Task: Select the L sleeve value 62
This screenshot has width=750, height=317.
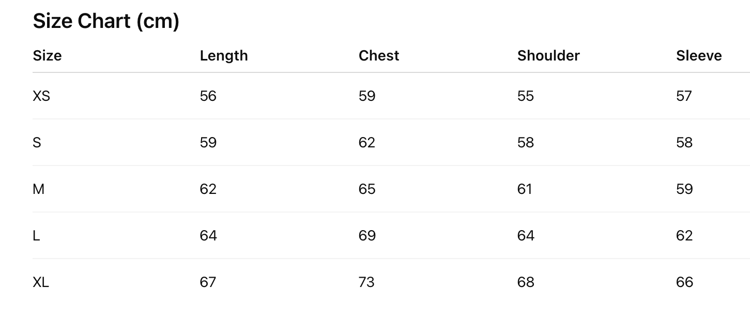Action: (684, 236)
